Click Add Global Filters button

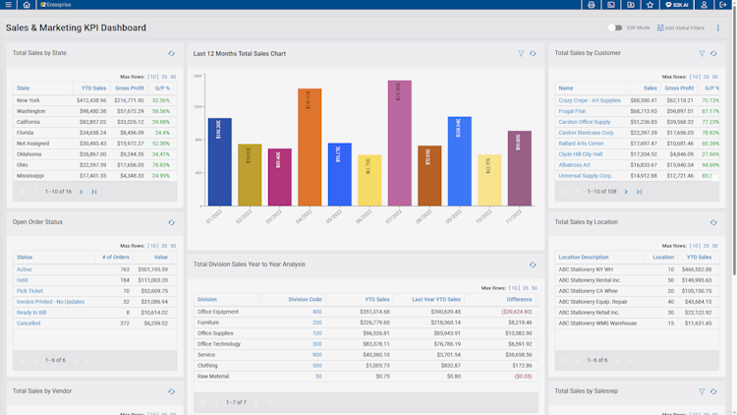681,28
